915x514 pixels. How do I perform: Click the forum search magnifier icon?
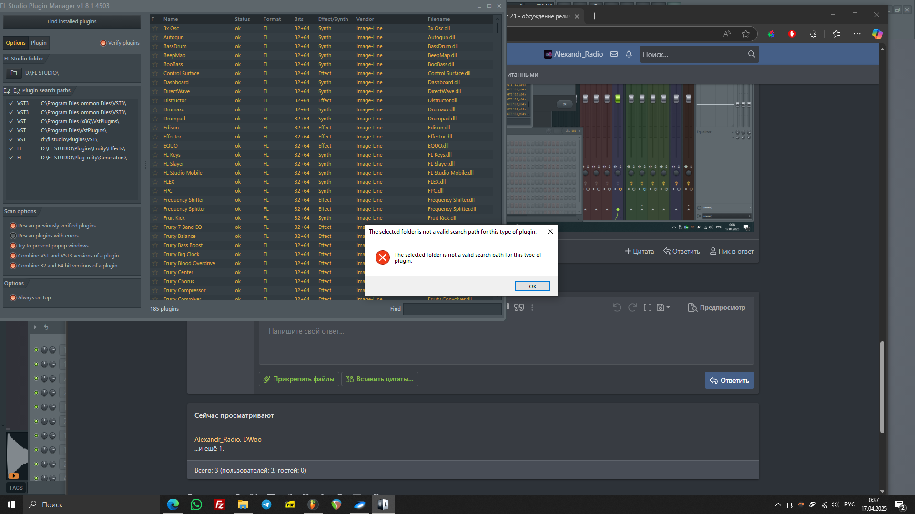pos(752,54)
